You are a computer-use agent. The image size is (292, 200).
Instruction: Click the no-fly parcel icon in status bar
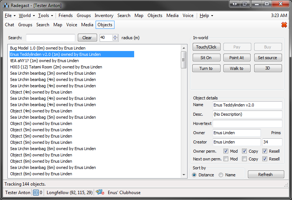[100, 192]
